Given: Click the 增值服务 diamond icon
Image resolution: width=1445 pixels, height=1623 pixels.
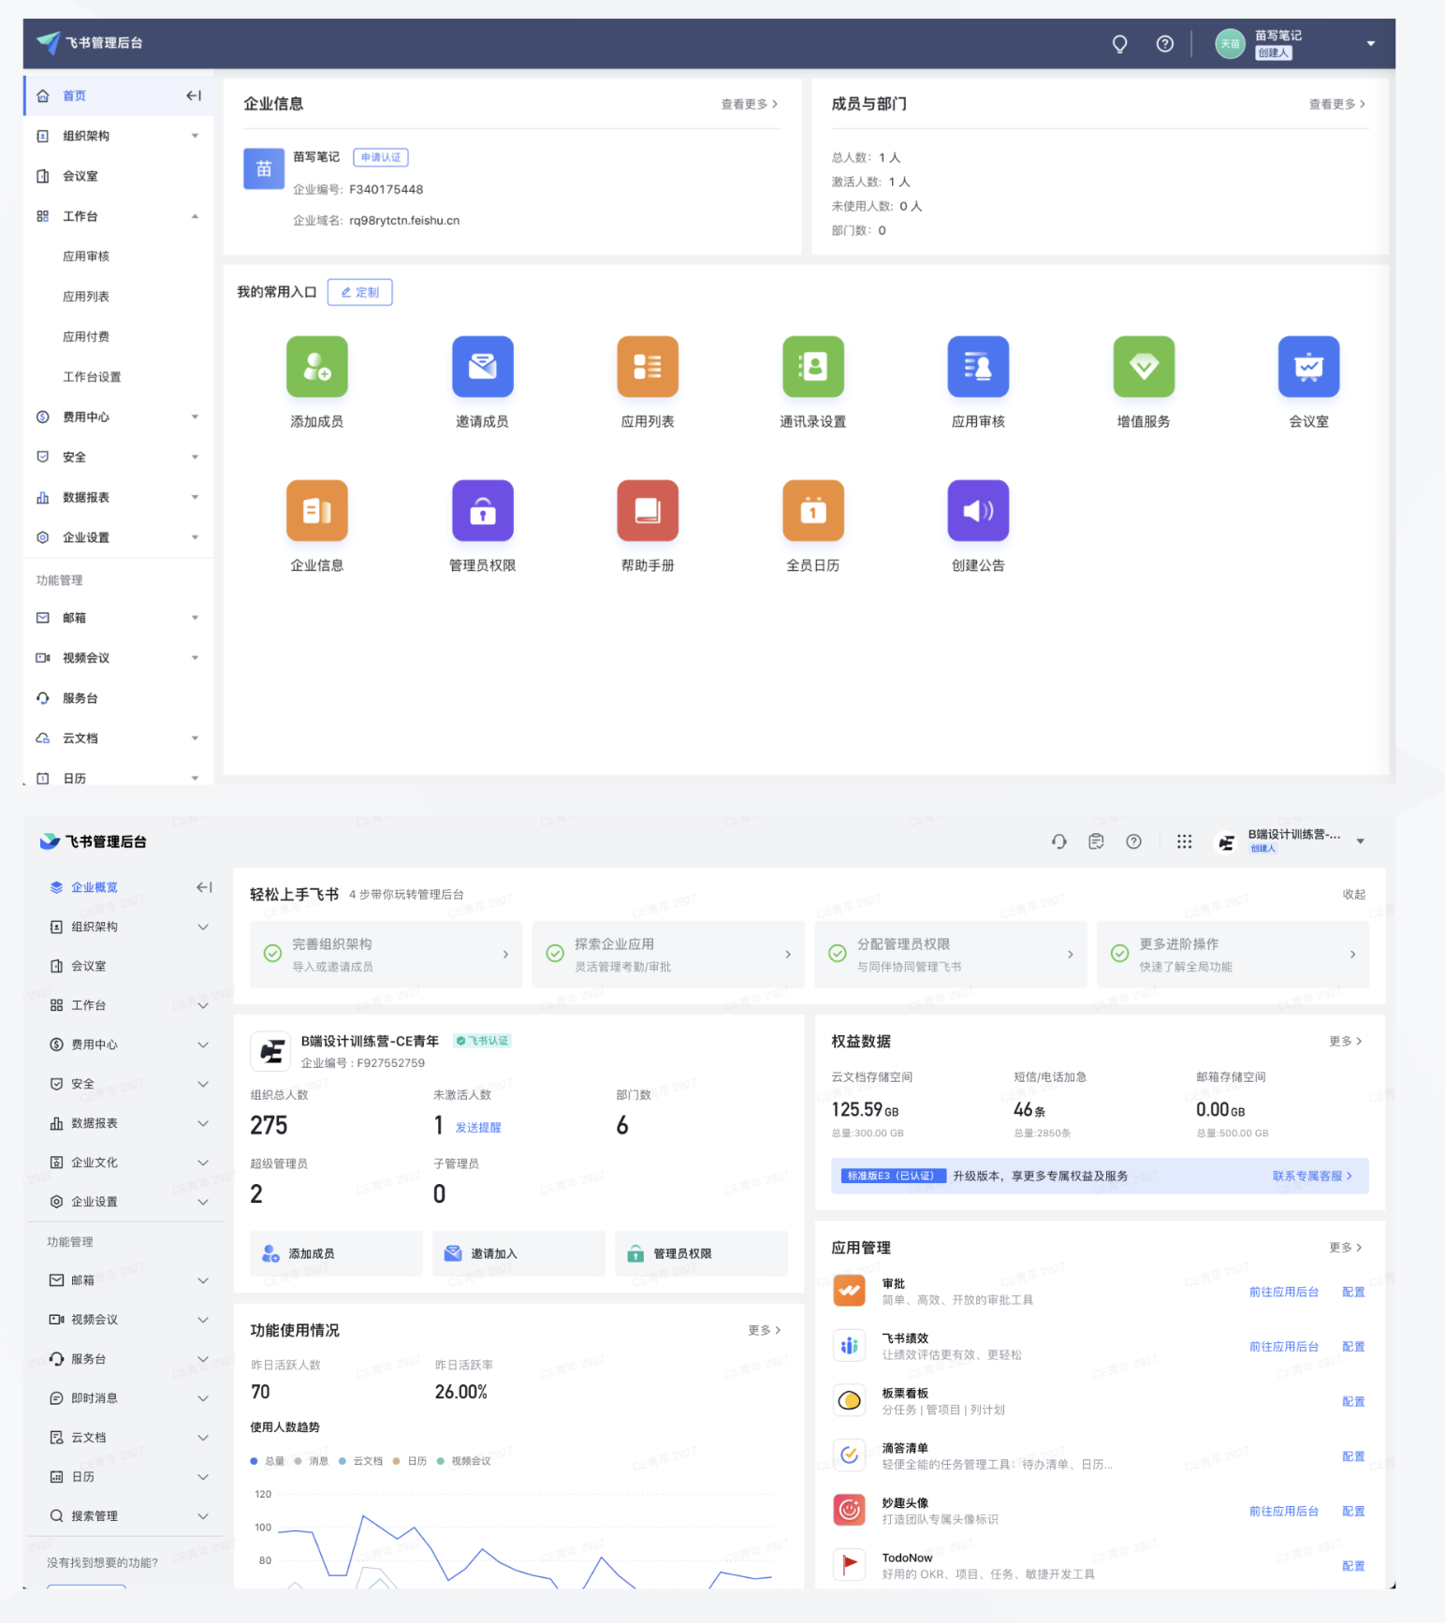Looking at the screenshot, I should click(x=1143, y=367).
